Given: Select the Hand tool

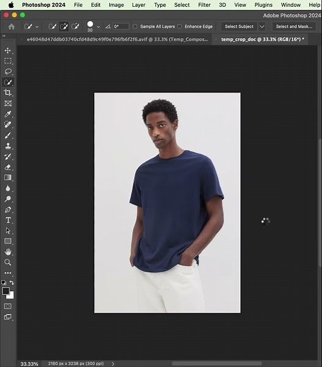Looking at the screenshot, I should click(8, 252).
